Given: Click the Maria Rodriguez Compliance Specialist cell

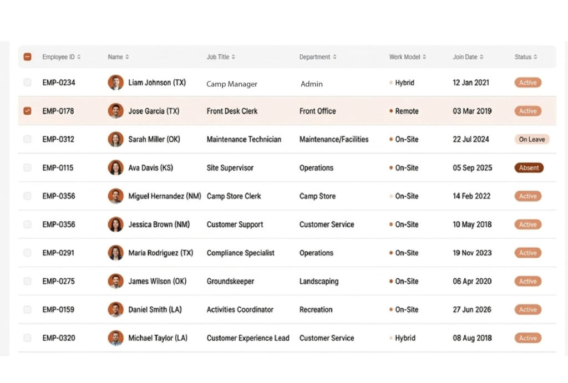Looking at the screenshot, I should pos(240,253).
